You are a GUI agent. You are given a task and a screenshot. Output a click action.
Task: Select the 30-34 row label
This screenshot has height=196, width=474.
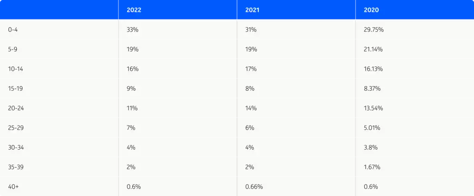point(16,148)
